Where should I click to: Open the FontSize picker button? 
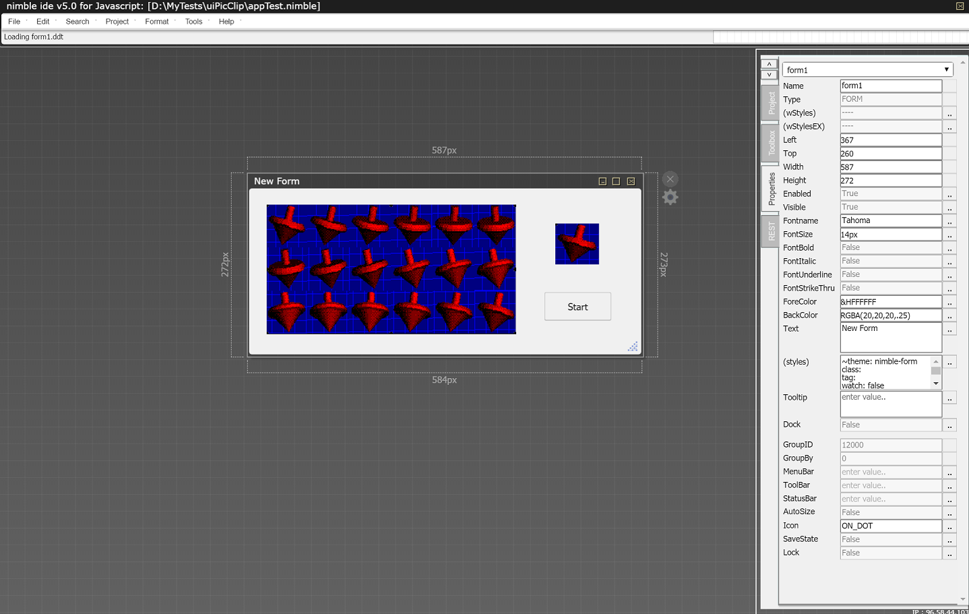tap(949, 235)
